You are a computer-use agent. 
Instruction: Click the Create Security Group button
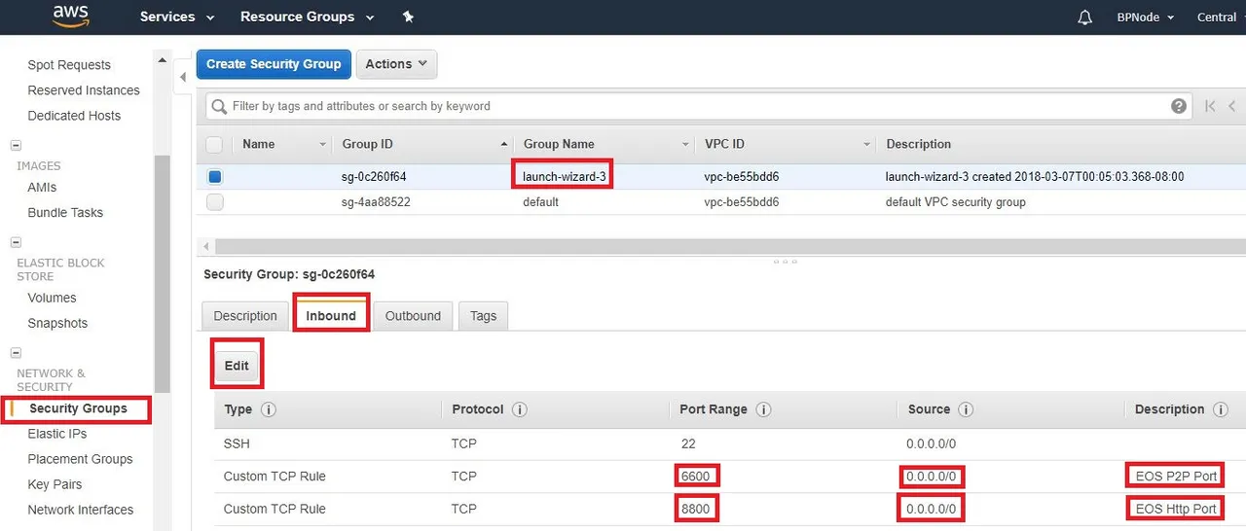tap(274, 64)
